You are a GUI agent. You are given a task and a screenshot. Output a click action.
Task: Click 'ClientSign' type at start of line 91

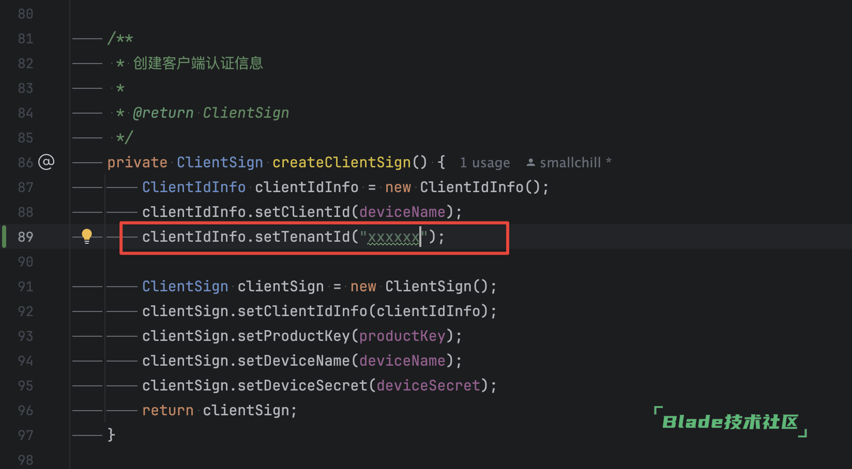[185, 286]
